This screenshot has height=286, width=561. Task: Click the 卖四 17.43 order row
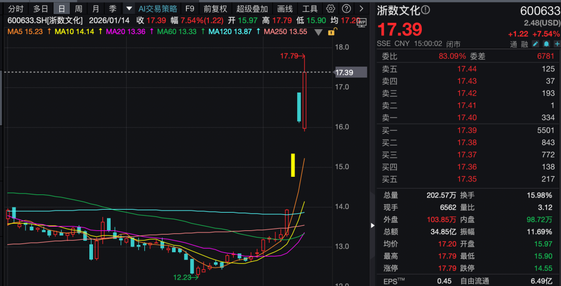tap(469, 81)
